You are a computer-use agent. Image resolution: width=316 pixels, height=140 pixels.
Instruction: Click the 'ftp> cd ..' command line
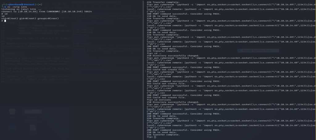pyautogui.click(x=154, y=54)
